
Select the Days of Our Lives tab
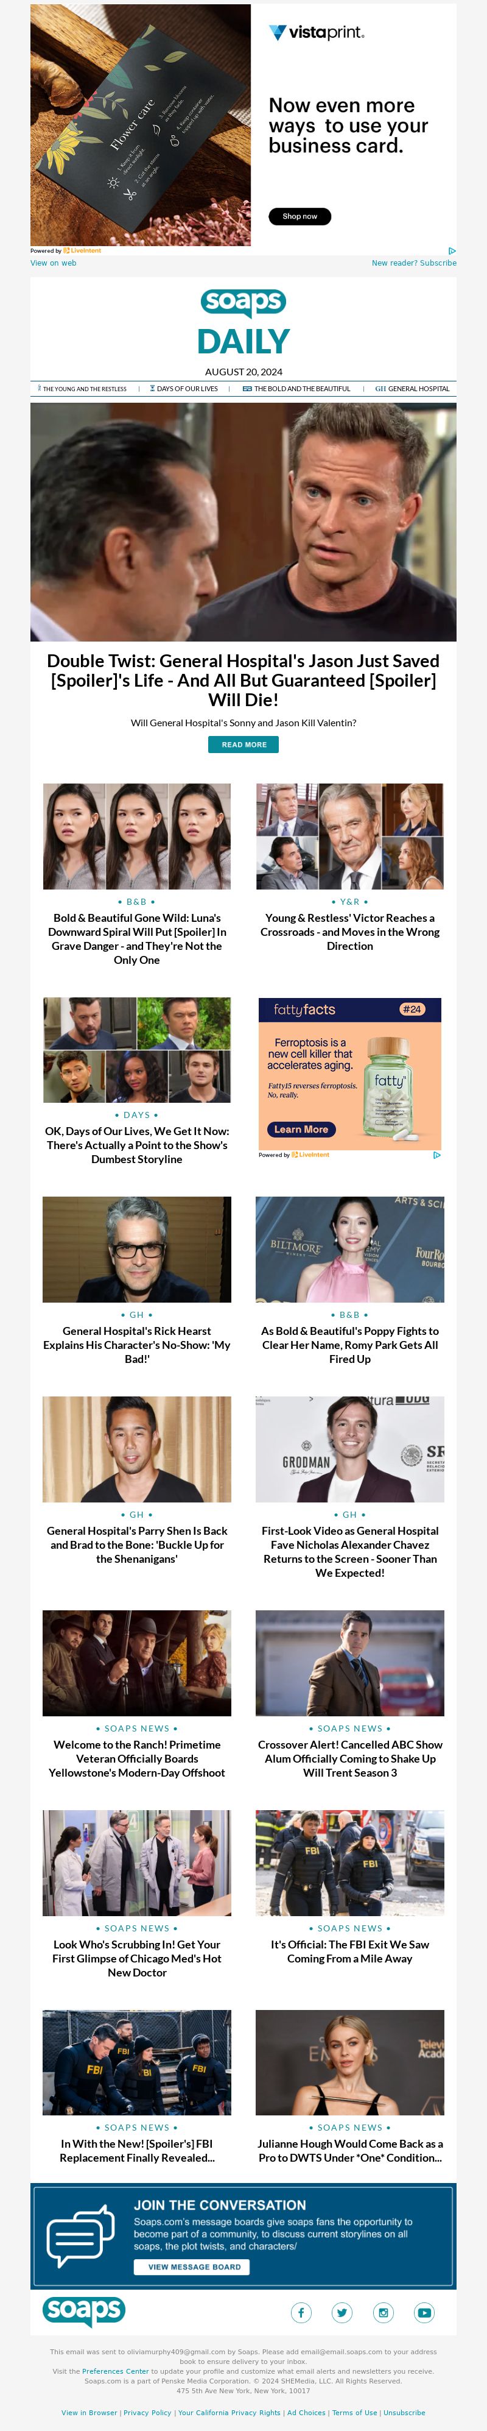[184, 388]
